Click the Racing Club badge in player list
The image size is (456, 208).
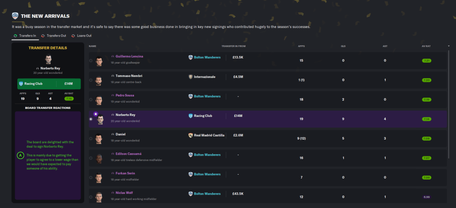(191, 116)
